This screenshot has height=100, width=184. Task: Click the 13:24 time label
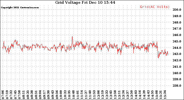click(x=123, y=95)
